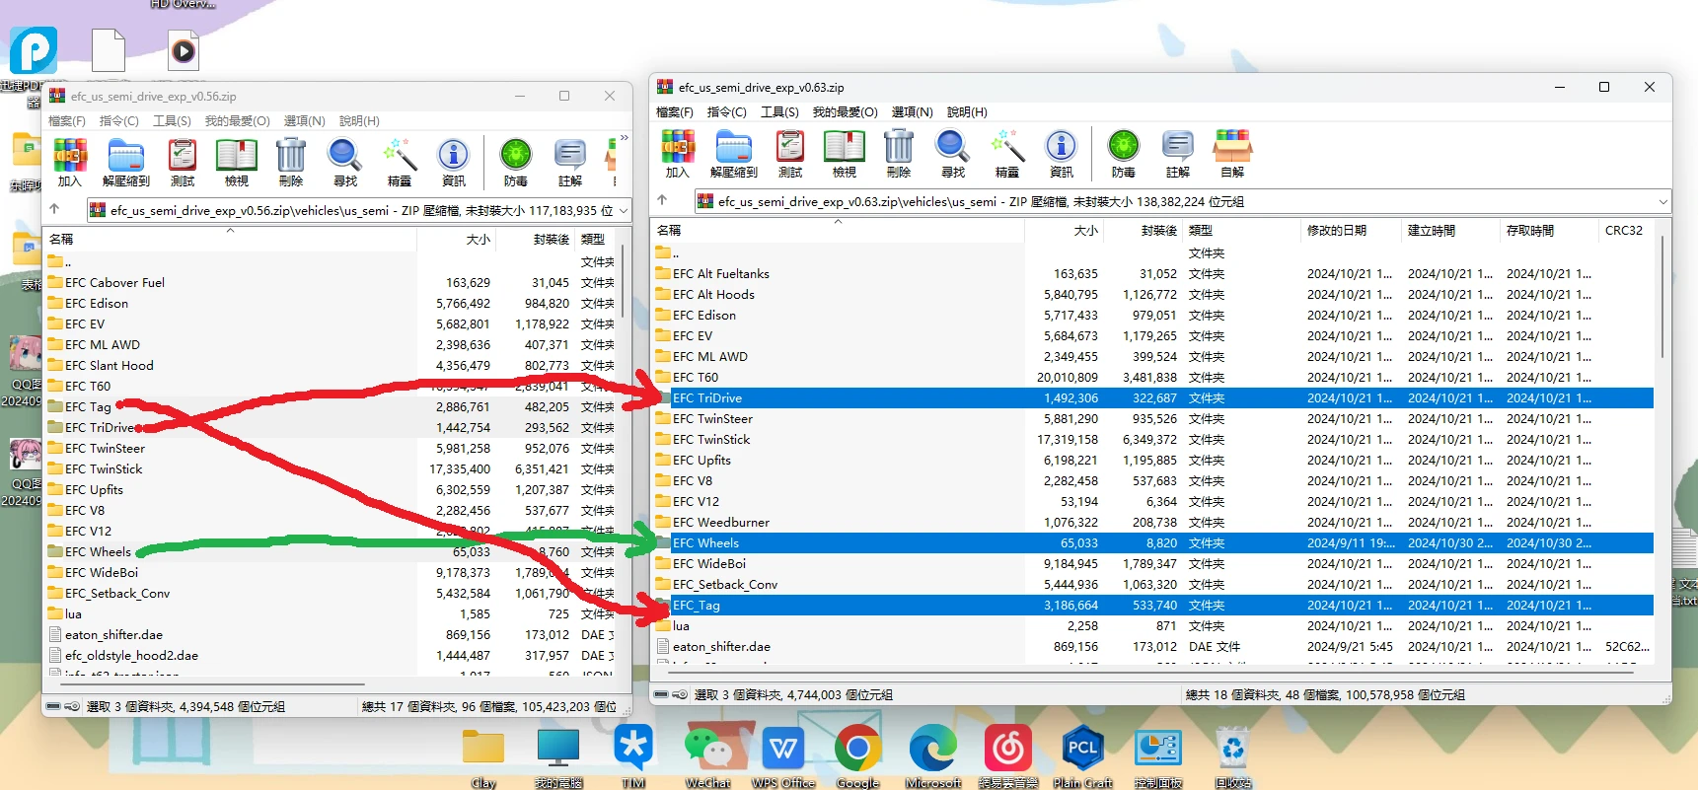This screenshot has width=1698, height=790.
Task: Open 我的最愛(O) menu in v0.63 window
Action: 846,112
